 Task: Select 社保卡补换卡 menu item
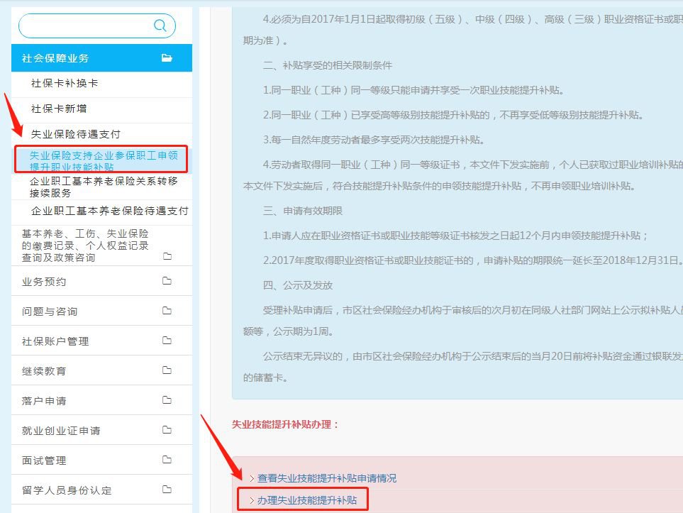[x=65, y=83]
